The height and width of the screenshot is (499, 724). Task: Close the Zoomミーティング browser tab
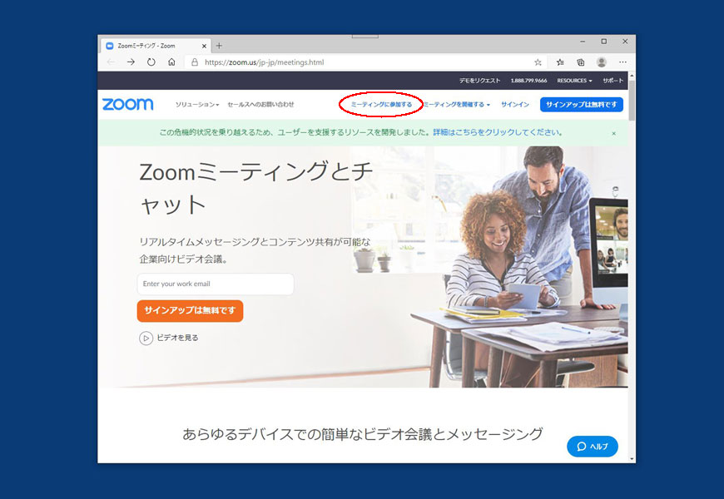(204, 46)
